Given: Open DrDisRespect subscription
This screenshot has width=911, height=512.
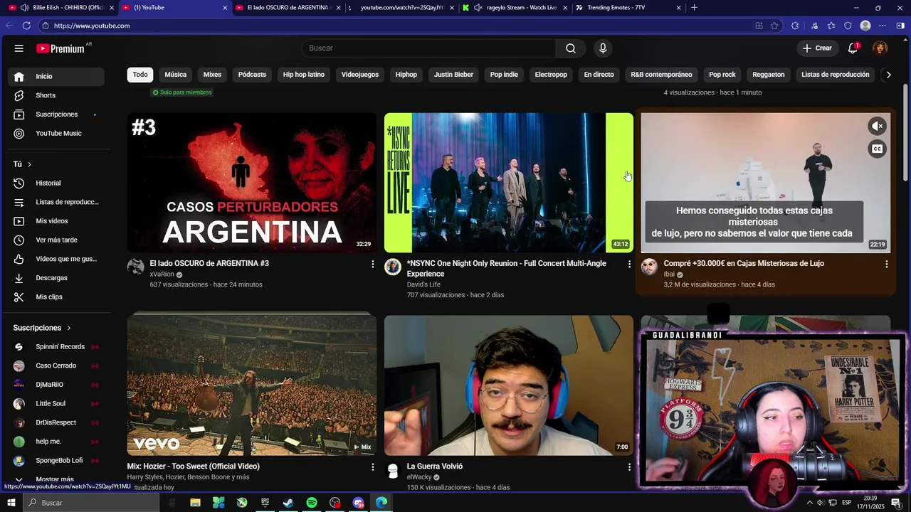Looking at the screenshot, I should 56,423.
